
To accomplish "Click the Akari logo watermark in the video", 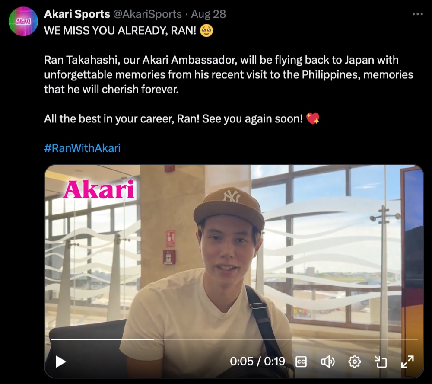I will [x=98, y=189].
